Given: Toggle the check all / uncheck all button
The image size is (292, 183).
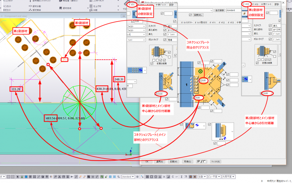Looking at the screenshot, I should tap(202, 161).
